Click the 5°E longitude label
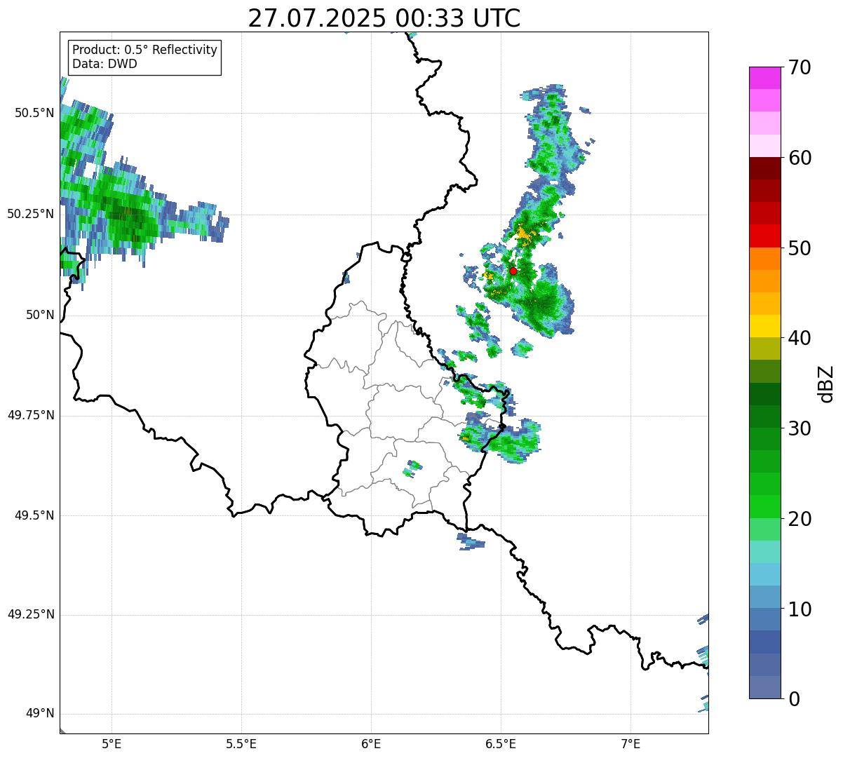This screenshot has height=758, width=843. point(112,743)
